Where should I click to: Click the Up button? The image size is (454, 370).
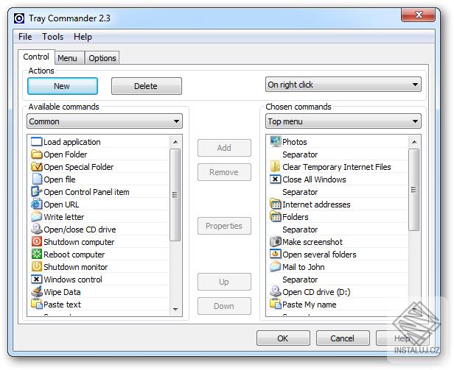tap(224, 282)
